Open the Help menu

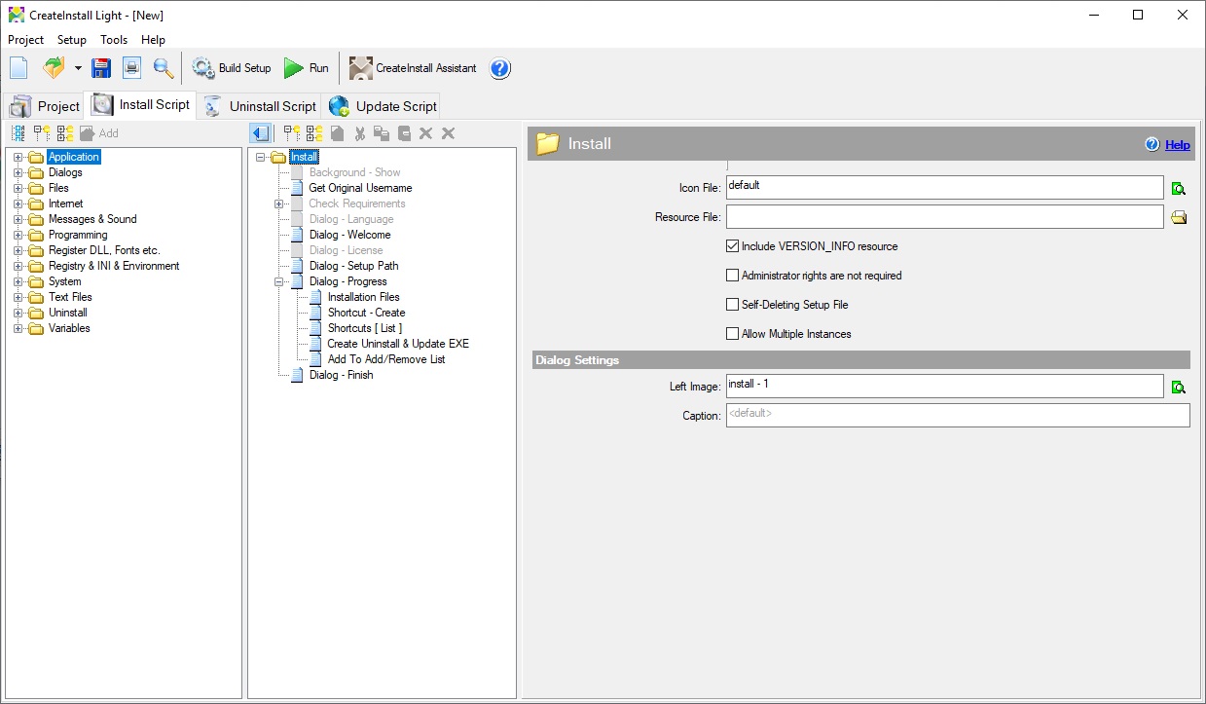153,40
